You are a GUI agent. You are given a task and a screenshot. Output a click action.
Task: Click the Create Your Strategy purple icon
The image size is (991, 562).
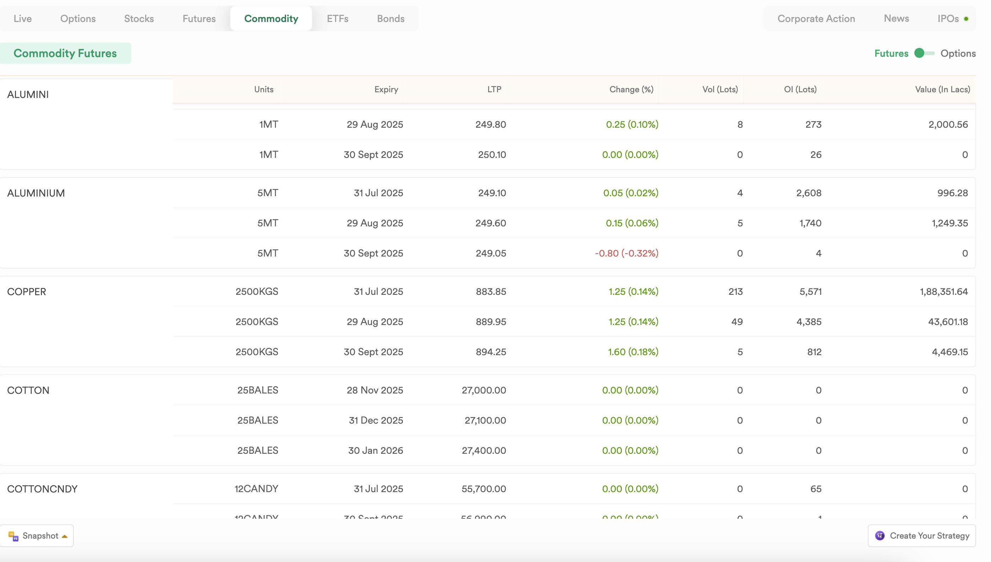pyautogui.click(x=880, y=536)
